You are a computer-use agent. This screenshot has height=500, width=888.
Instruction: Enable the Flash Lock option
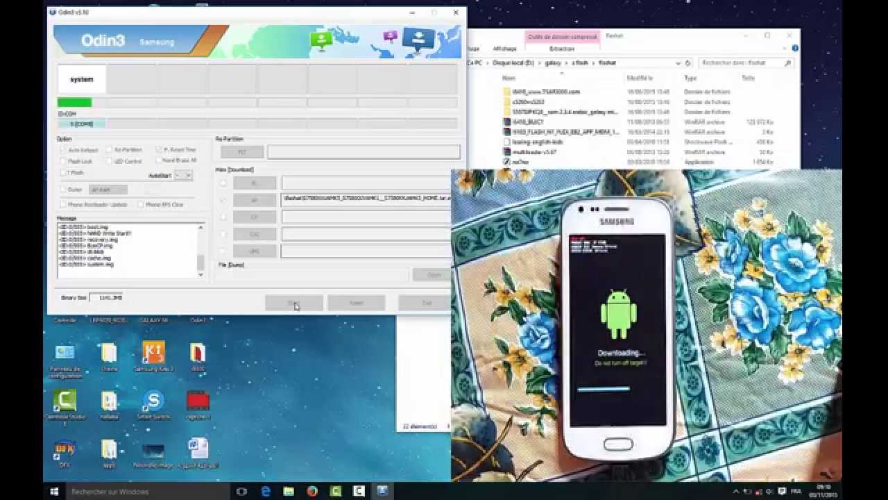[x=63, y=161]
